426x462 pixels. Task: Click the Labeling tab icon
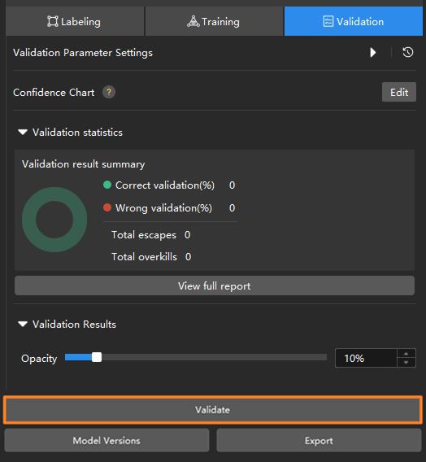click(x=53, y=21)
